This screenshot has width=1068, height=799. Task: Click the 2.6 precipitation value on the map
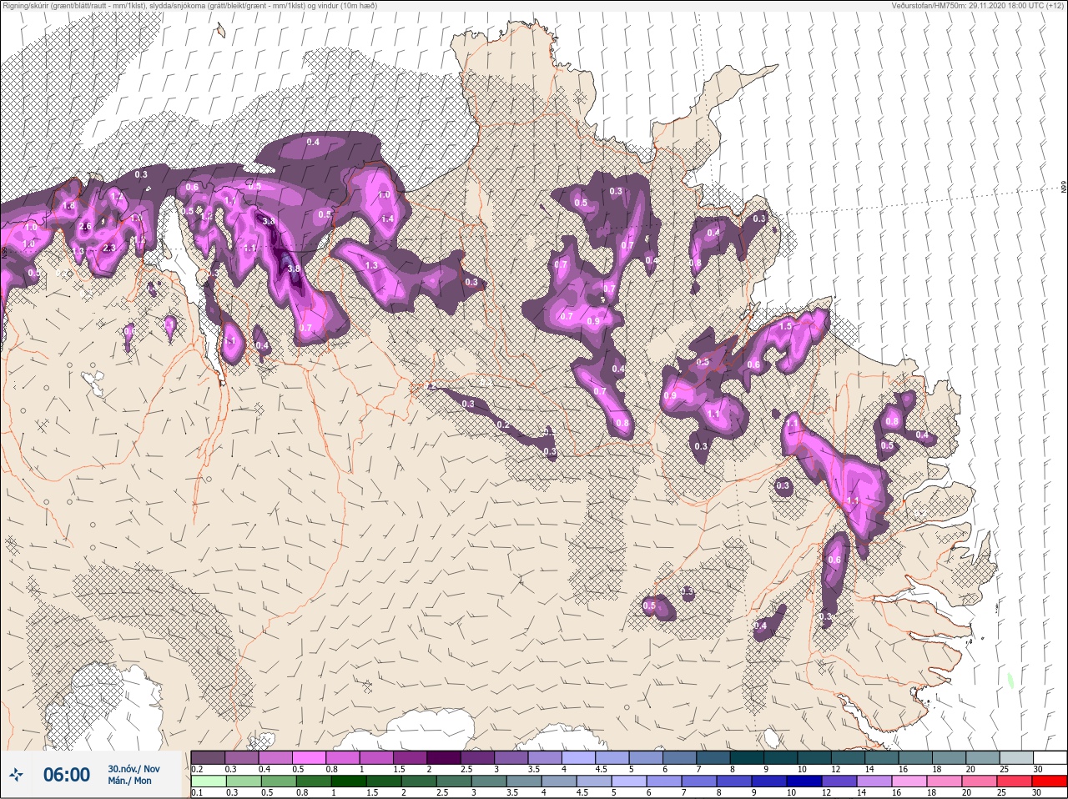click(x=85, y=227)
